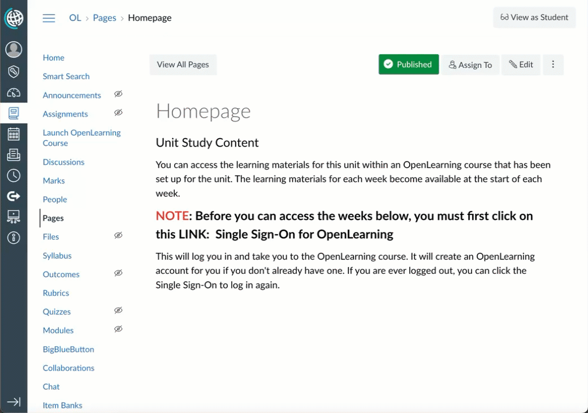This screenshot has width=588, height=413.
Task: Open the page options kebab menu
Action: pos(553,64)
